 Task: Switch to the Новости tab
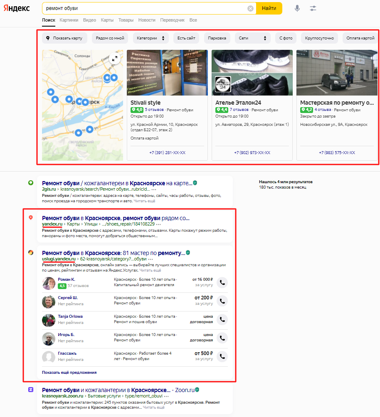coord(147,20)
